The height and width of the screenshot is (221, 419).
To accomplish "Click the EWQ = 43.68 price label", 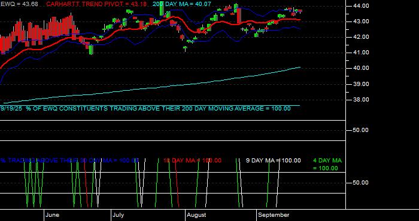I will click(19, 4).
